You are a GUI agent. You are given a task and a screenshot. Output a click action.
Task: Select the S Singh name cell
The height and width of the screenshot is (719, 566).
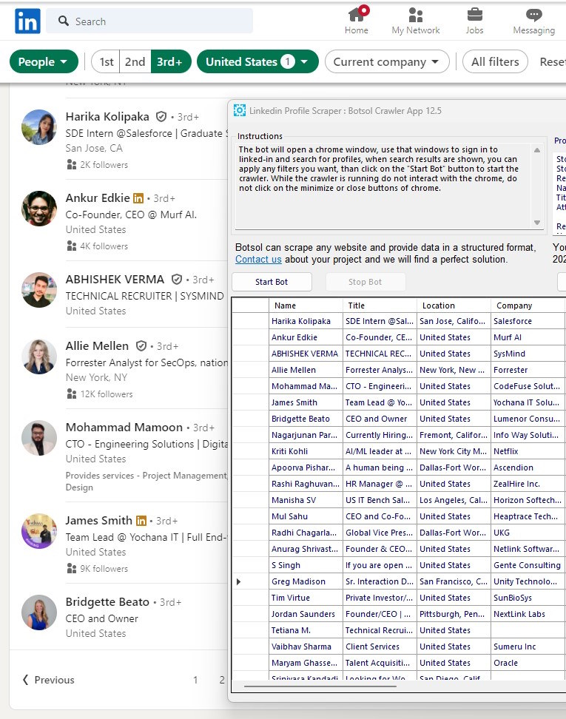click(306, 565)
